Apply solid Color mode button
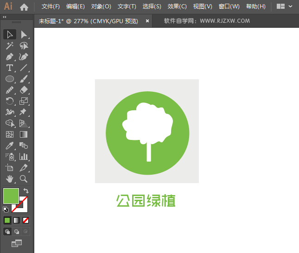Image resolution: width=299 pixels, height=253 pixels. [7, 221]
